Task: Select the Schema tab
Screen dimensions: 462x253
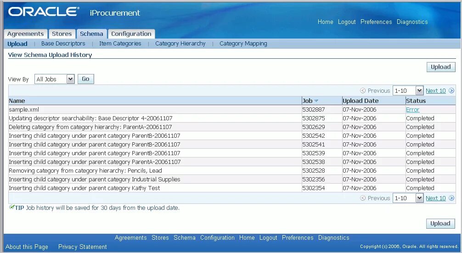Action: click(x=92, y=34)
